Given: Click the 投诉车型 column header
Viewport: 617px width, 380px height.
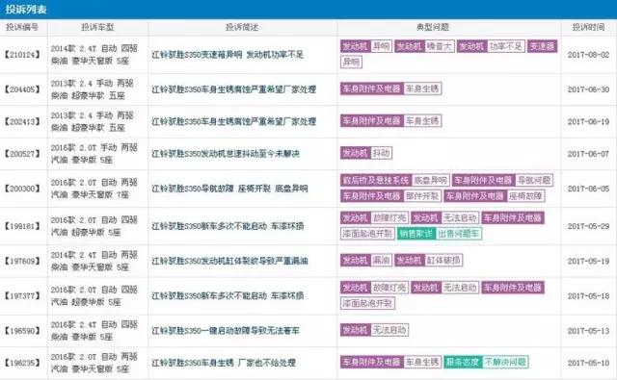Looking at the screenshot, I should click(97, 27).
